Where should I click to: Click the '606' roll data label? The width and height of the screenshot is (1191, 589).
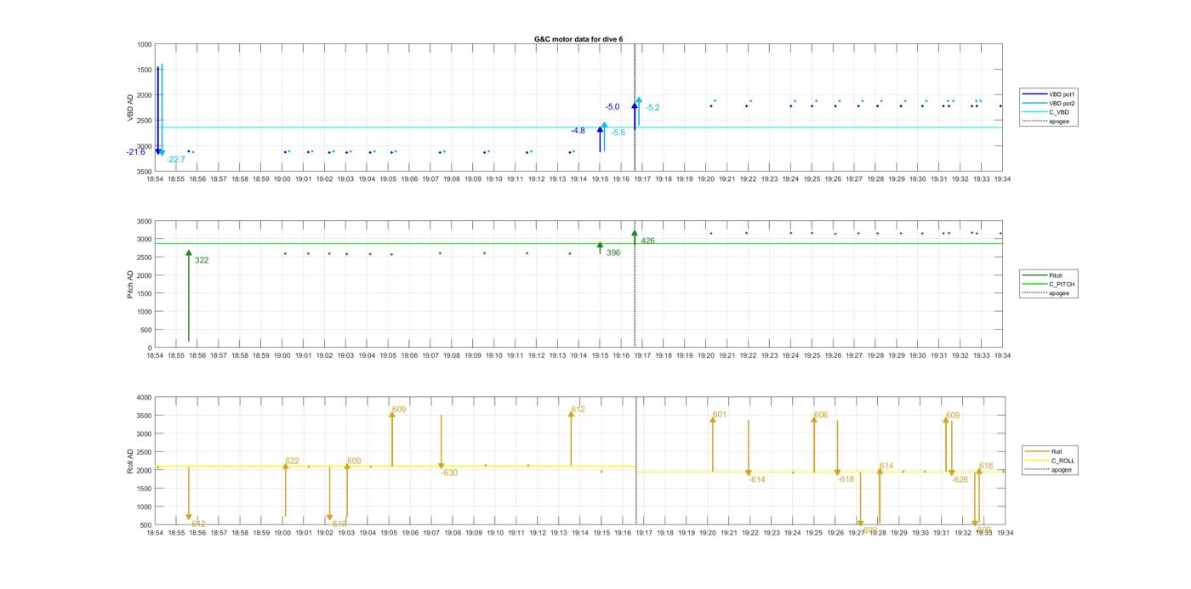[x=821, y=416]
